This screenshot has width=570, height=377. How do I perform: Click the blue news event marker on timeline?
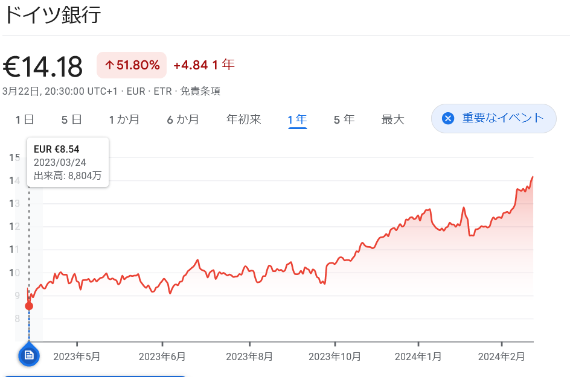[28, 356]
